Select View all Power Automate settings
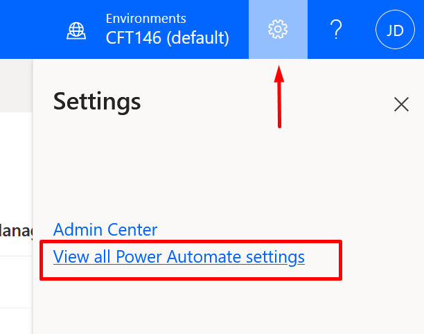424x334 pixels. [x=179, y=257]
